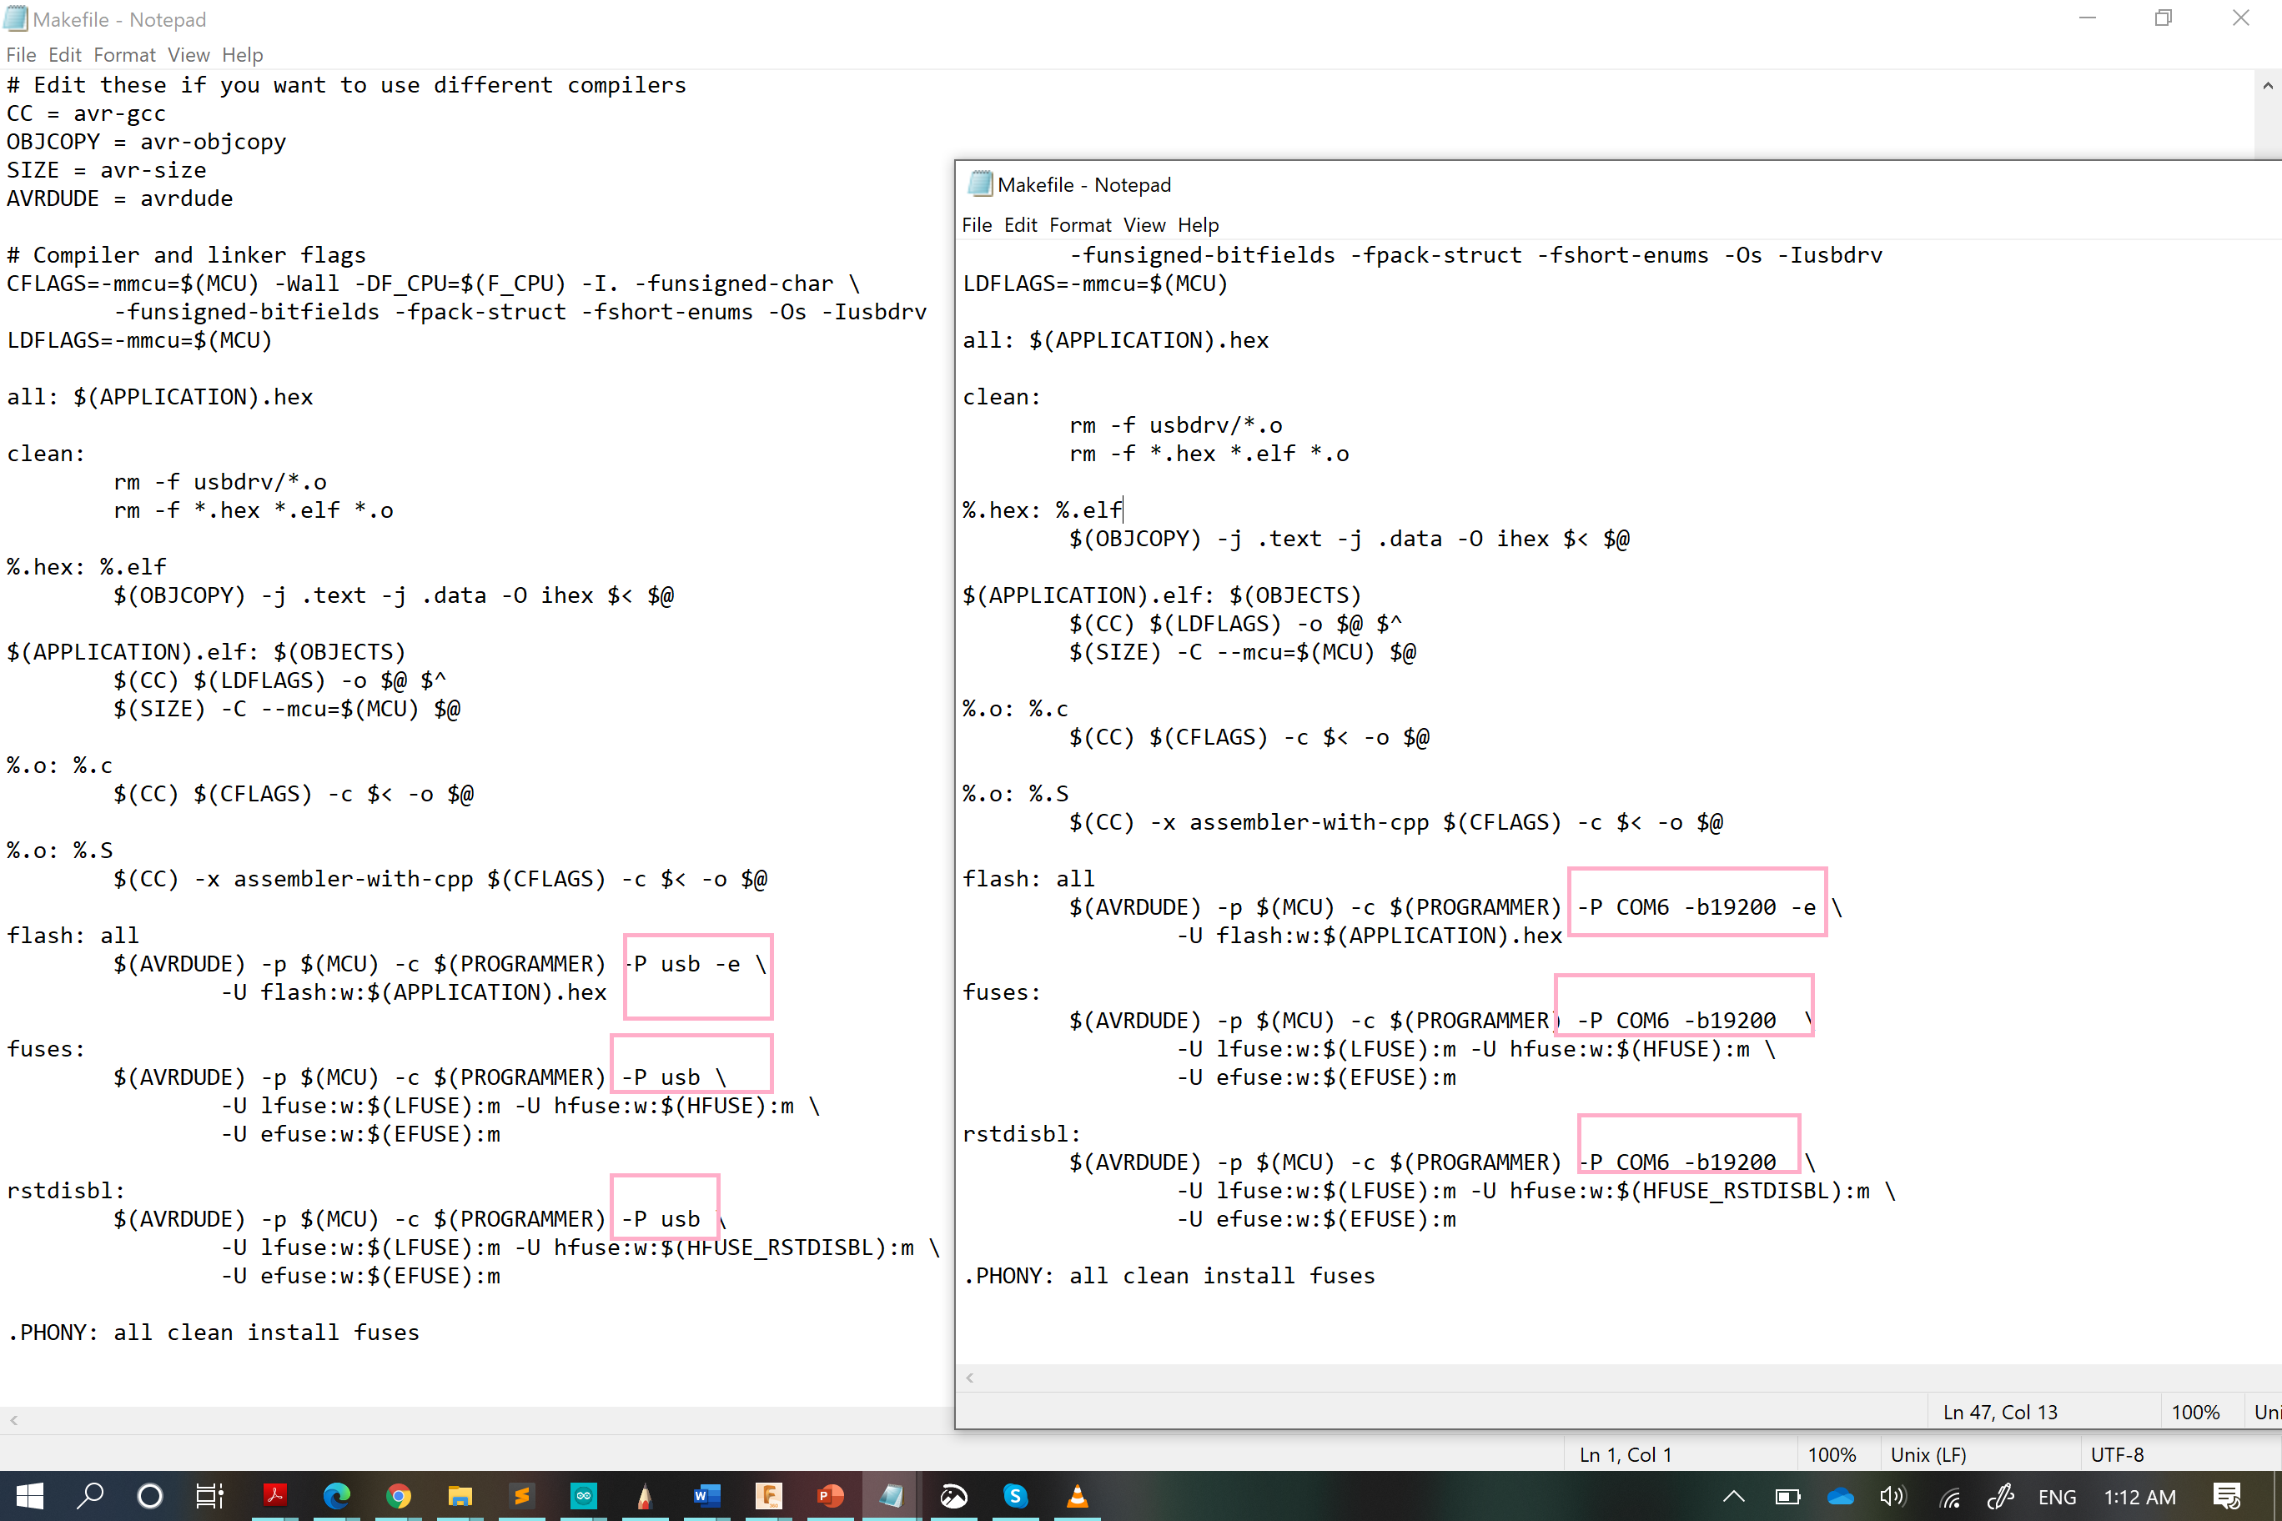Open File menu in background Notepad window
Image resolution: width=2282 pixels, height=1521 pixels.
20,55
